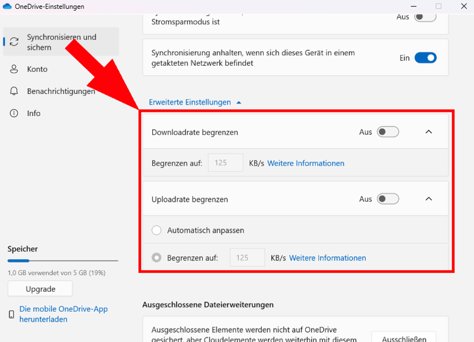This screenshot has width=474, height=342.
Task: Enable the Uploadrate begrenzen switch
Action: point(388,199)
